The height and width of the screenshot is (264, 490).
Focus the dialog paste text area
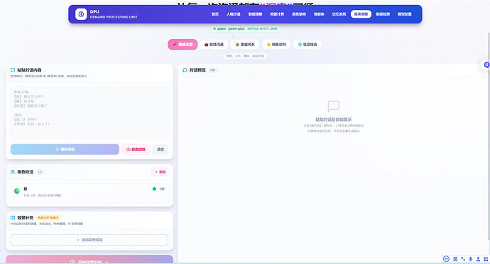(89, 113)
